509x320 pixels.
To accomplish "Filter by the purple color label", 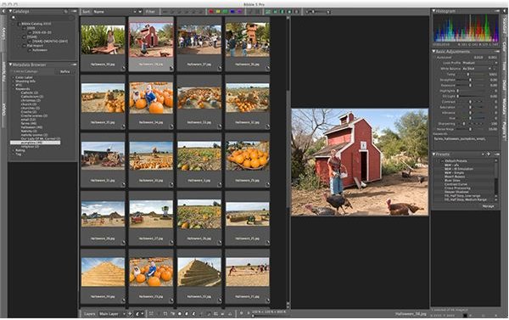I will pyautogui.click(x=239, y=12).
